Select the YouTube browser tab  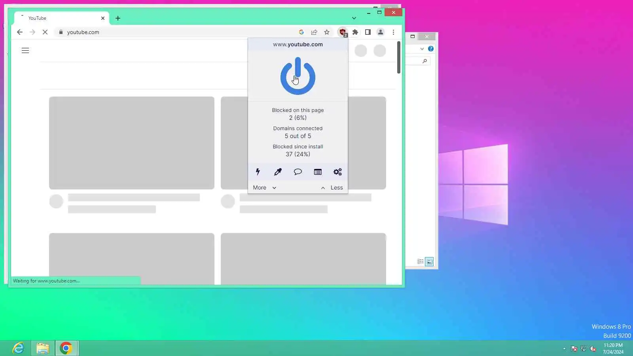coord(61,18)
